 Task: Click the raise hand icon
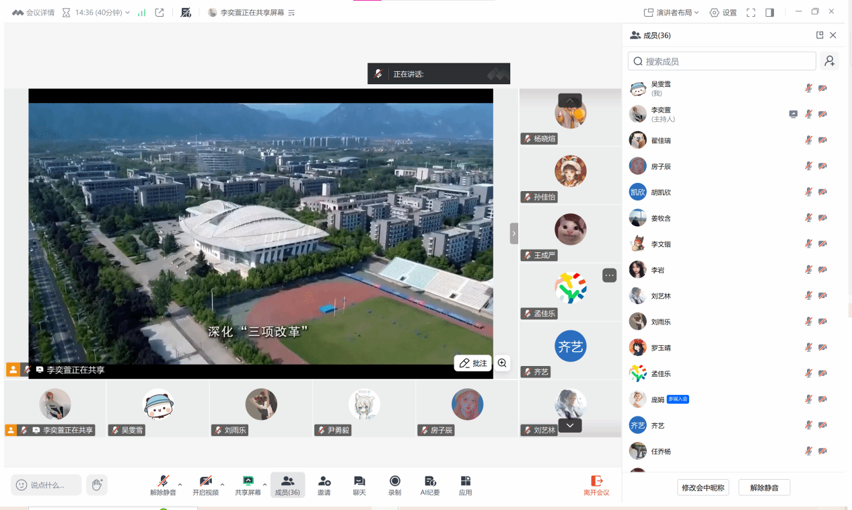click(97, 484)
